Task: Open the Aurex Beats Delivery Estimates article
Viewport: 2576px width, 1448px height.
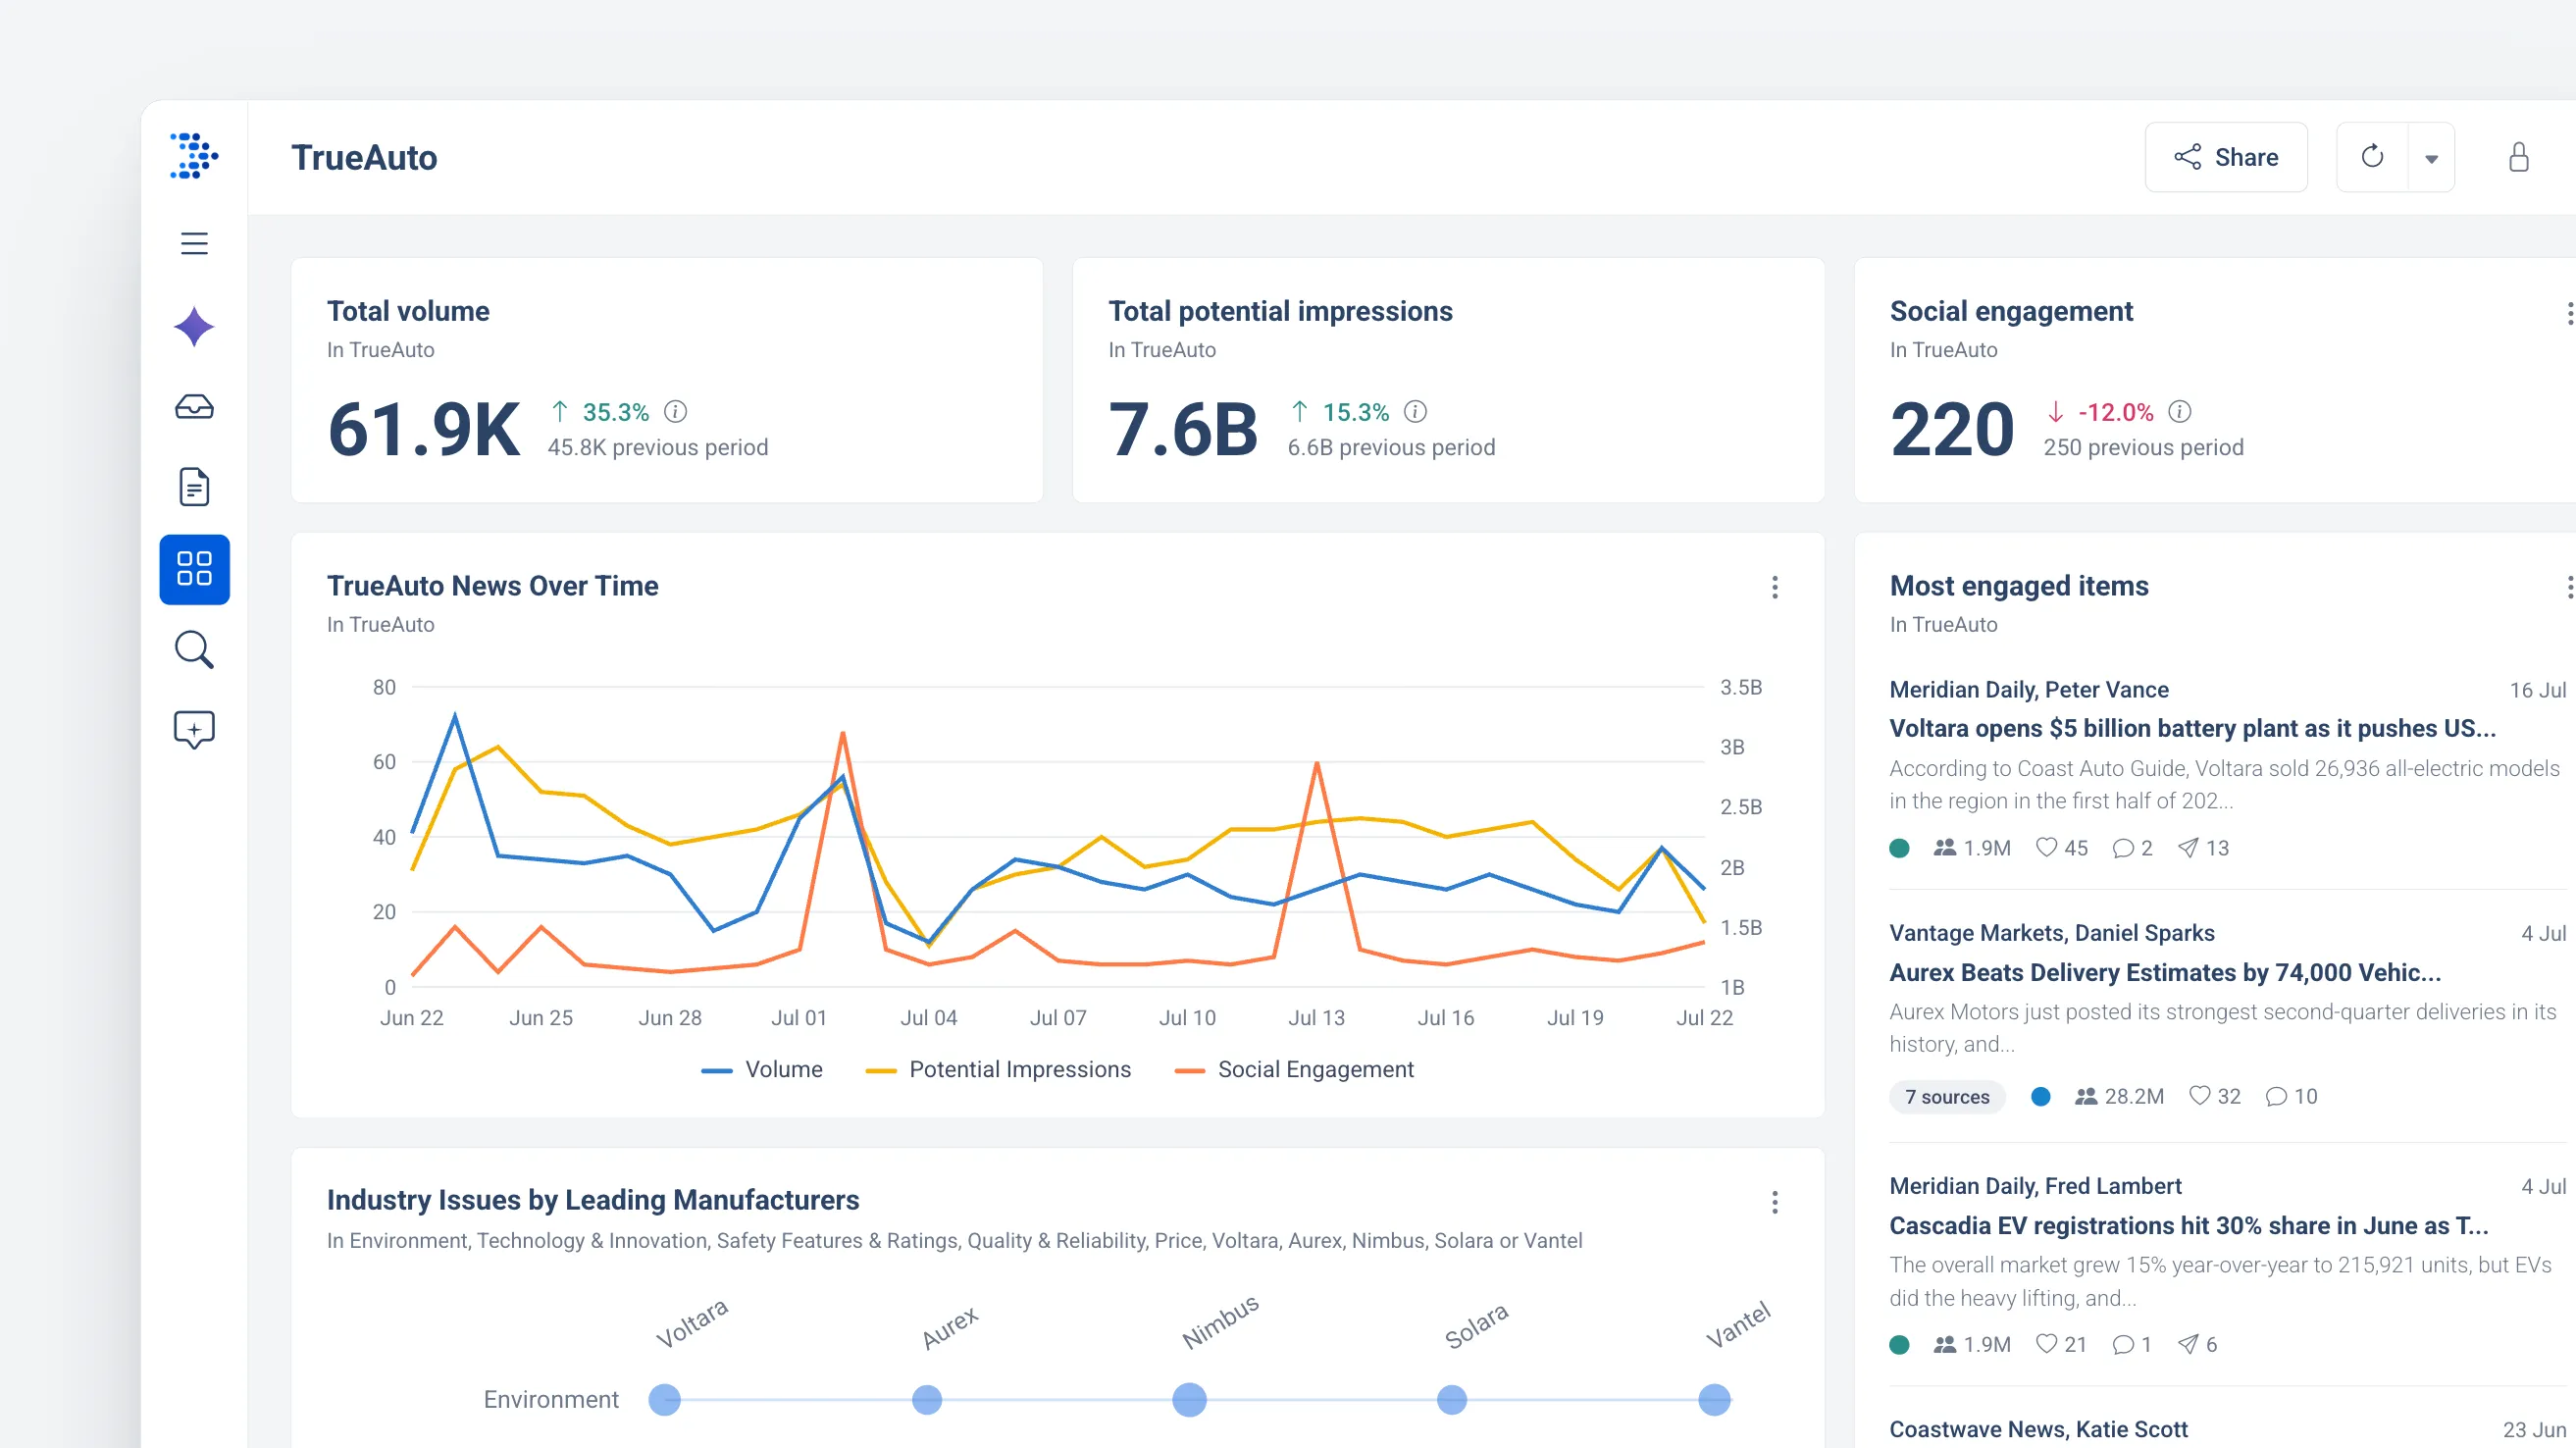Action: point(2165,972)
